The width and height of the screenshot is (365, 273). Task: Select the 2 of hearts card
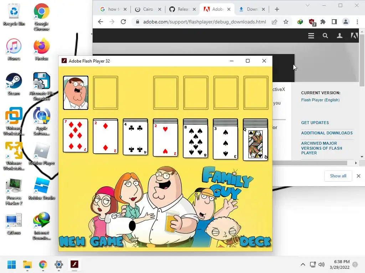(x=165, y=140)
